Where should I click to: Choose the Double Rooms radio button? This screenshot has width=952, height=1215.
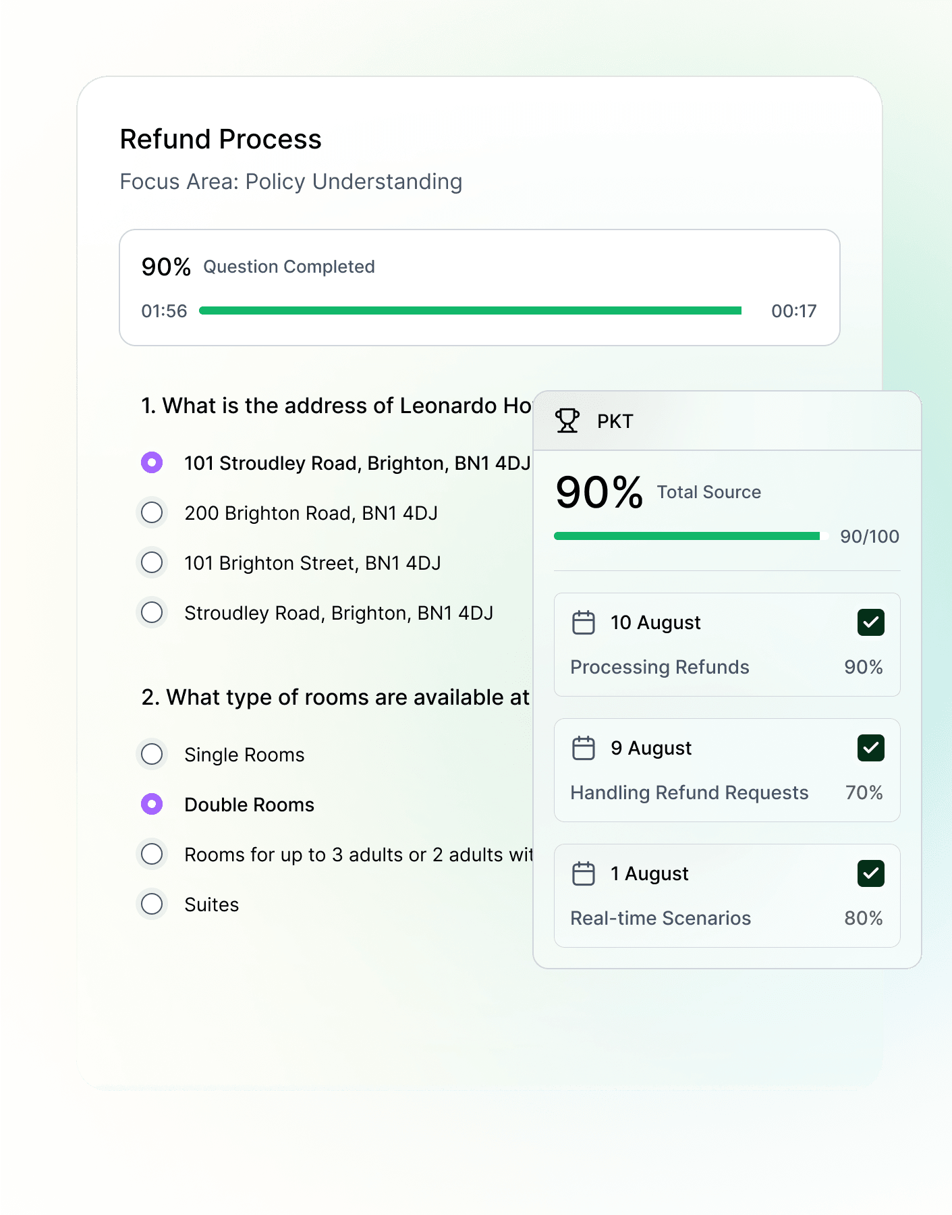click(152, 804)
